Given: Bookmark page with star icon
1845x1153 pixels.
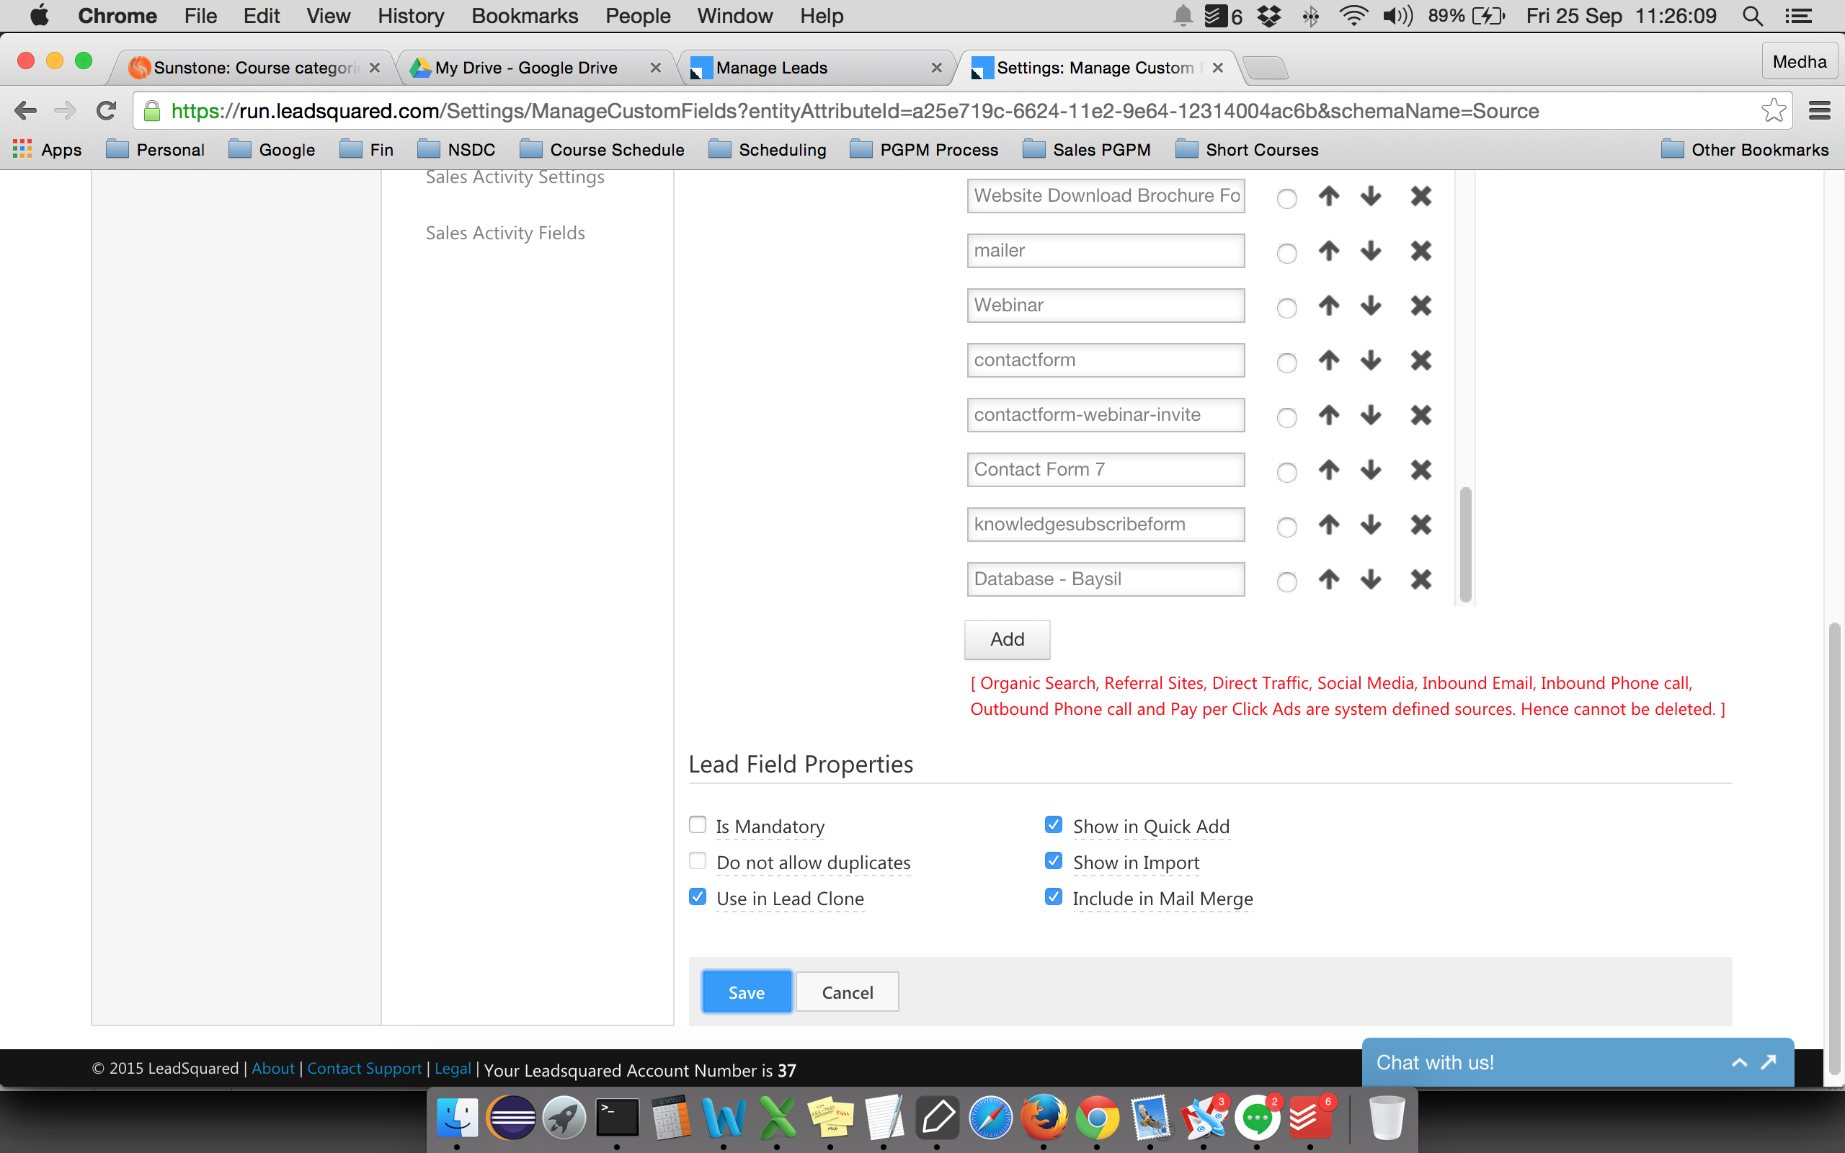Looking at the screenshot, I should point(1774,111).
